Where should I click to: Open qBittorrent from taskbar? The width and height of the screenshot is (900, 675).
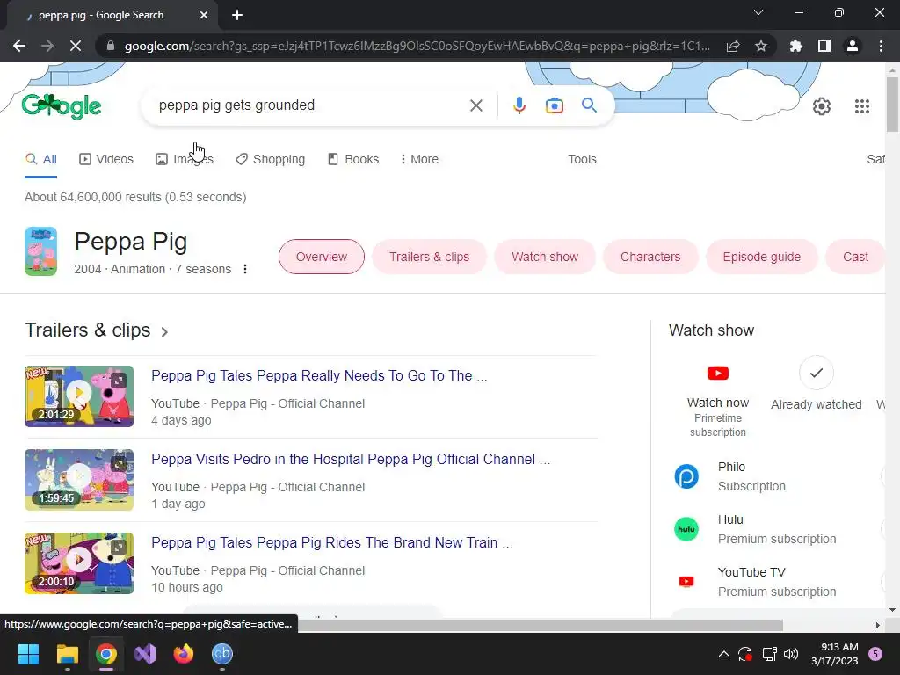point(222,654)
